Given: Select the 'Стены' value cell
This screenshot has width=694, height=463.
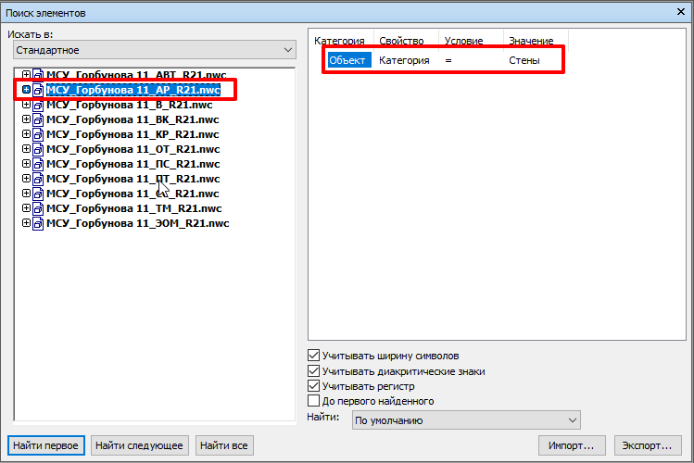Looking at the screenshot, I should tap(524, 60).
